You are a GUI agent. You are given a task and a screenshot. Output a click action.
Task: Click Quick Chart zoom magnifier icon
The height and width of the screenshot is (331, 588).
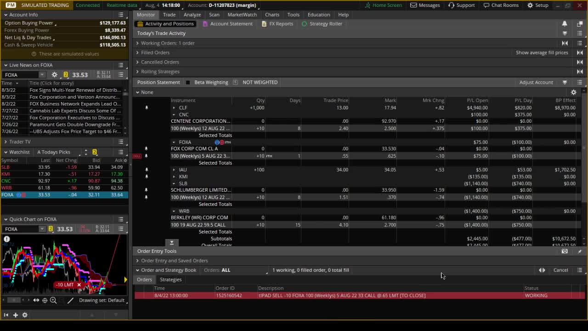[x=53, y=300]
